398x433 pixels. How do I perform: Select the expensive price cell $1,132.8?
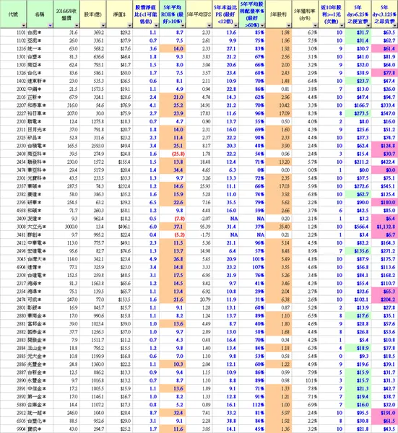tap(385, 227)
